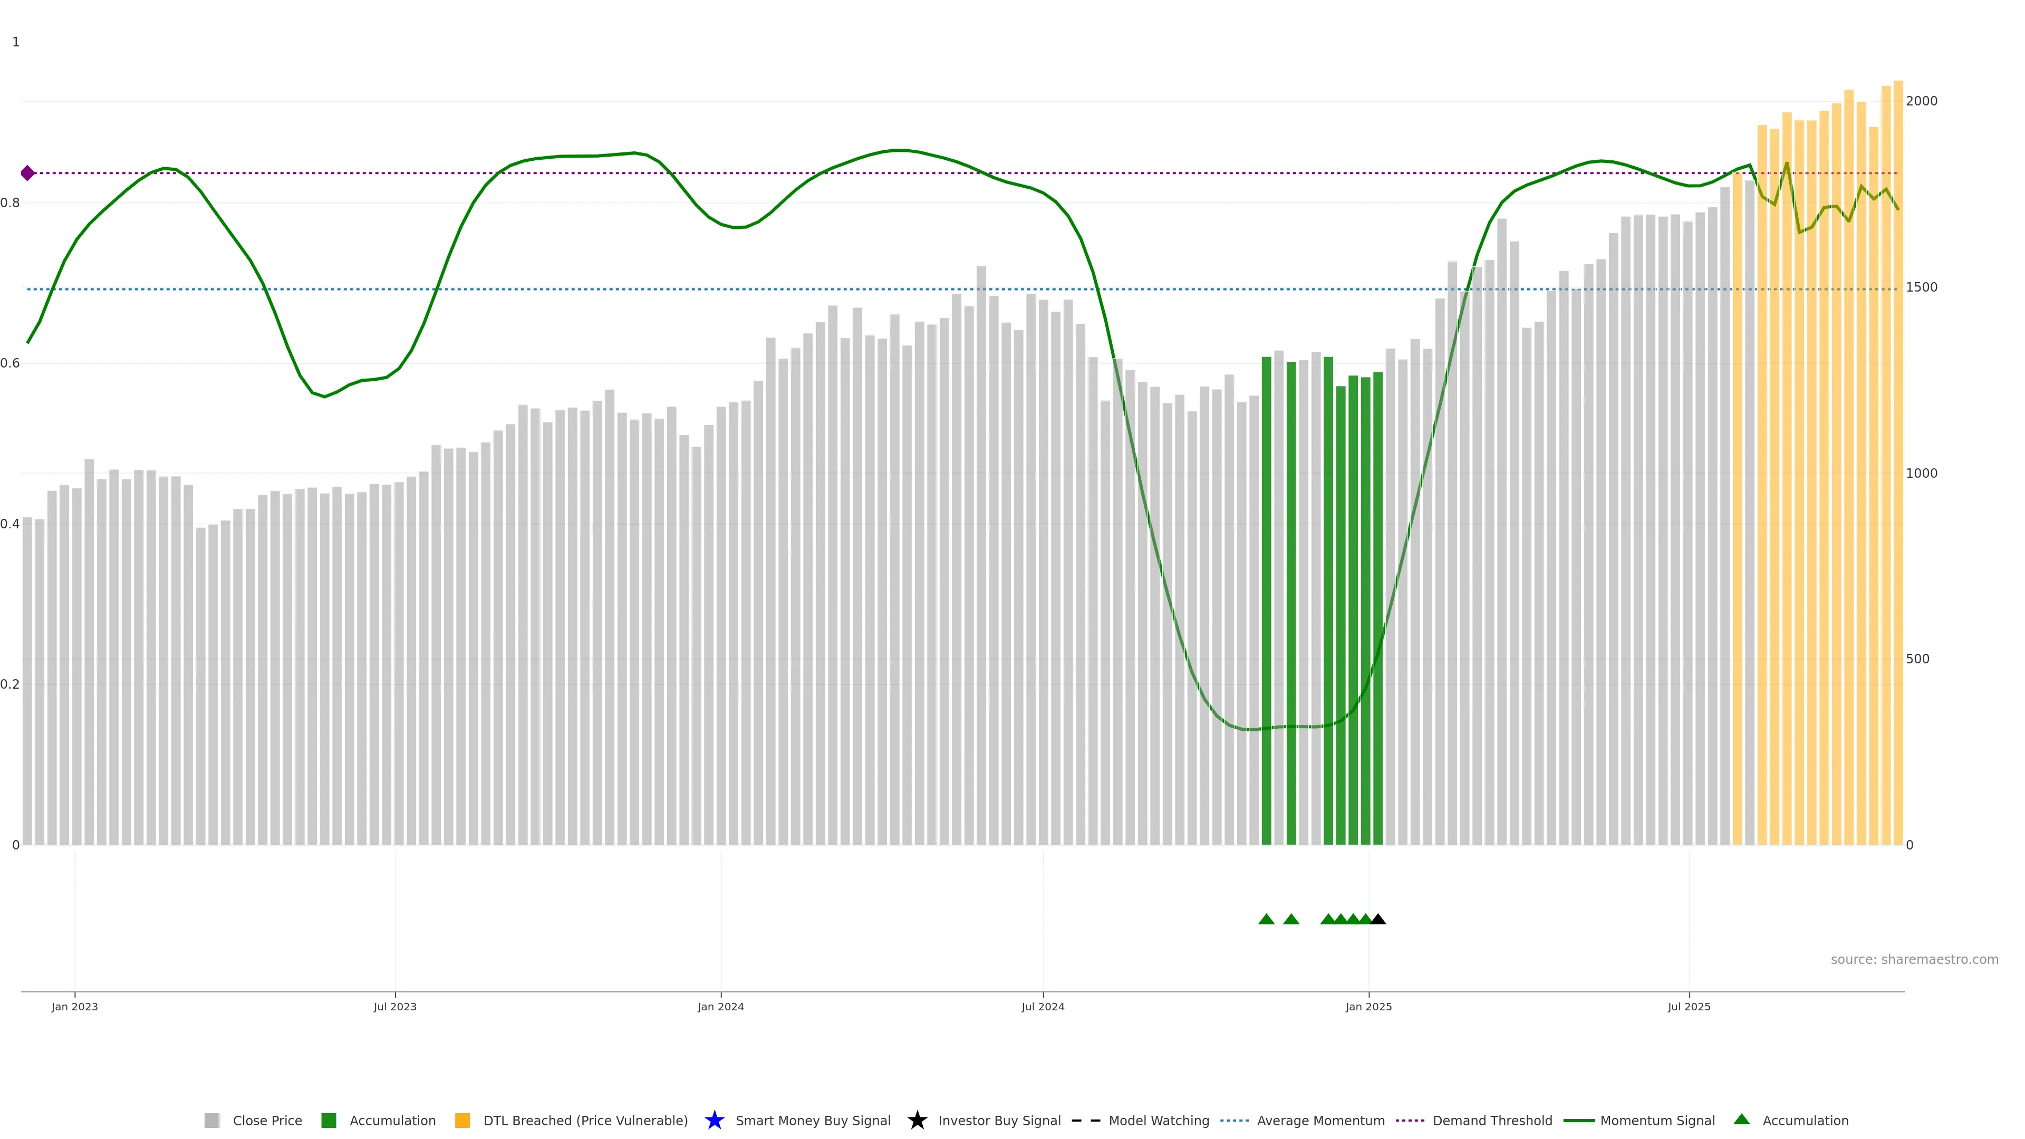Click the Jan 2023 axis label
This screenshot has height=1139, width=2025.
click(75, 1006)
